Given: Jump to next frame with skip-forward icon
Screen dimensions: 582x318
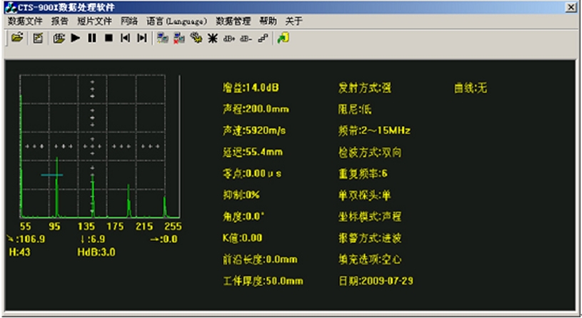Looking at the screenshot, I should click(142, 39).
